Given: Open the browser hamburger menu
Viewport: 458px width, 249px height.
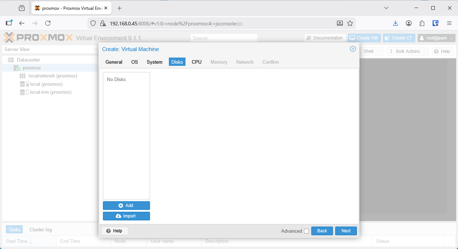Looking at the screenshot, I should pyautogui.click(x=449, y=23).
